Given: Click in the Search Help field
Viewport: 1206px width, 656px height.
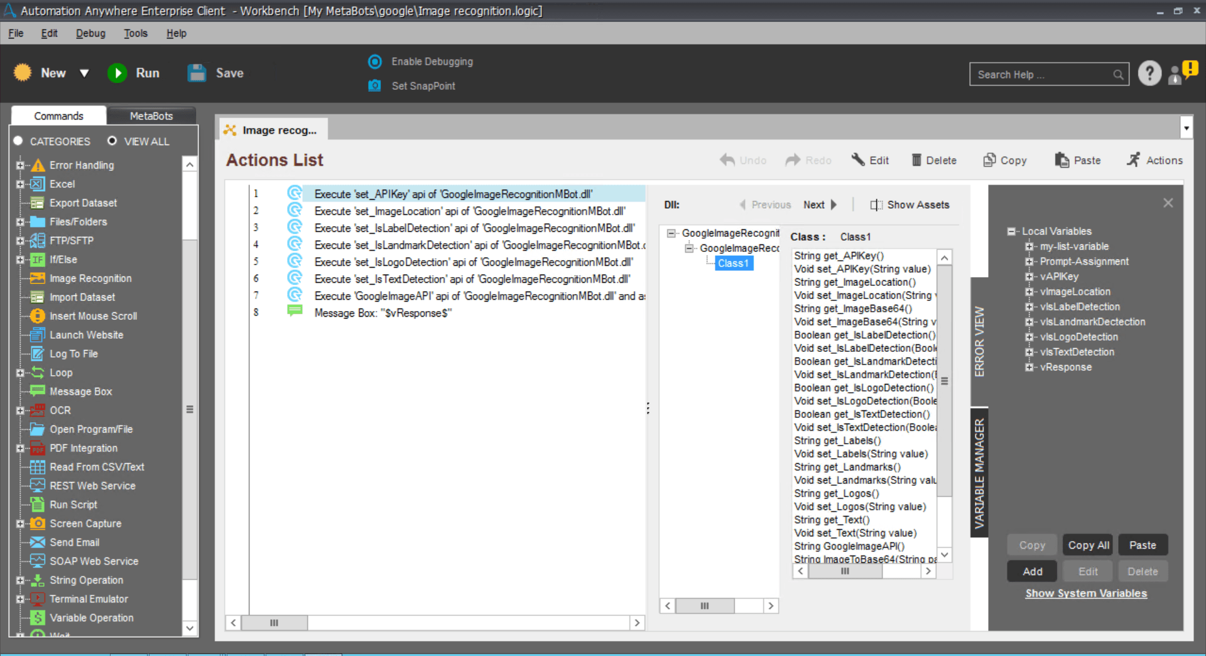Looking at the screenshot, I should 1042,74.
